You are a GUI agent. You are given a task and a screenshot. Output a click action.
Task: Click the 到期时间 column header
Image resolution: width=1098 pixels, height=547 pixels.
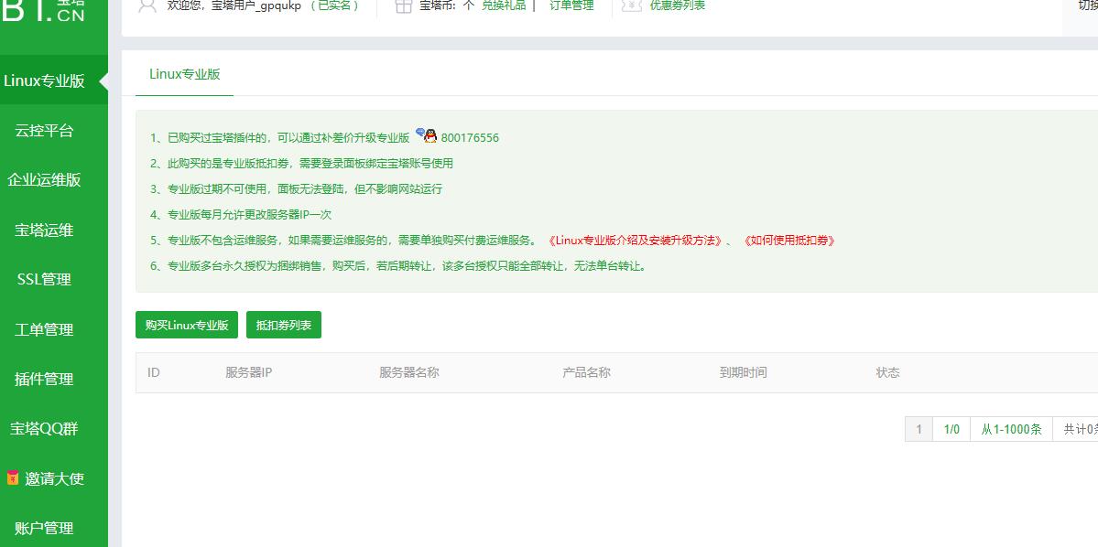[x=743, y=372]
